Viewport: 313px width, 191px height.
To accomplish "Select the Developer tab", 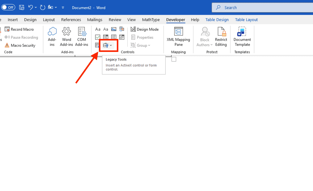I will point(176,20).
